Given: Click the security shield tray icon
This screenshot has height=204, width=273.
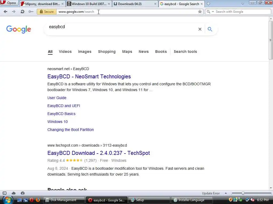Looking at the screenshot, I should (x=231, y=200).
